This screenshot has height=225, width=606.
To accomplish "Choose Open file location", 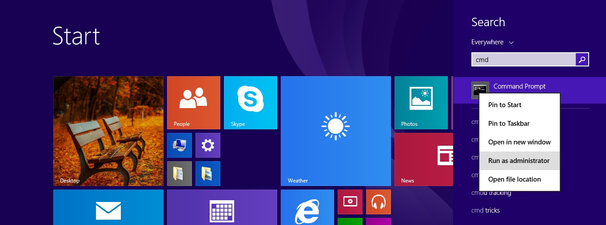I will click(x=519, y=179).
